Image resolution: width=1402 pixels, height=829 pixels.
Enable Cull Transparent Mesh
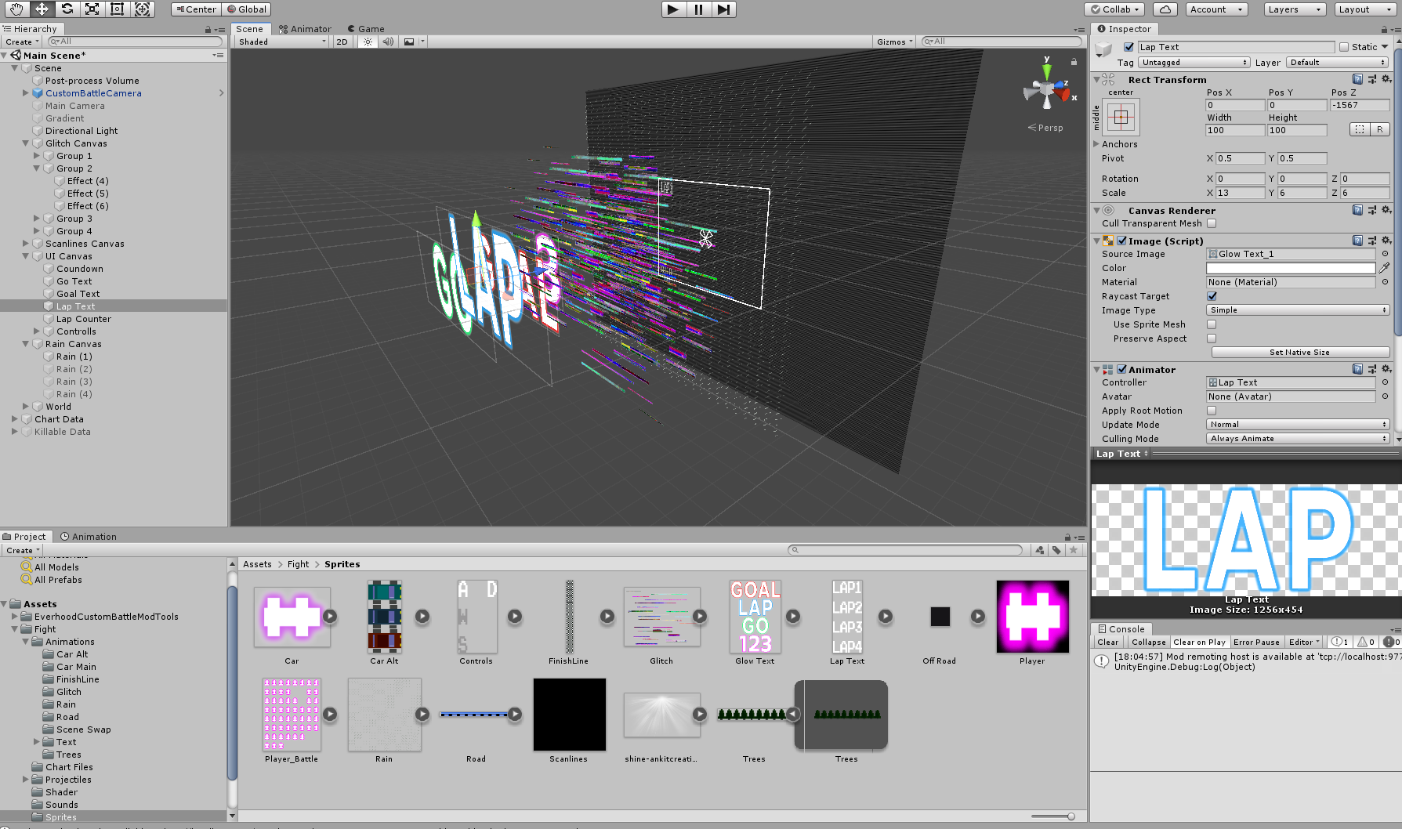(1212, 223)
